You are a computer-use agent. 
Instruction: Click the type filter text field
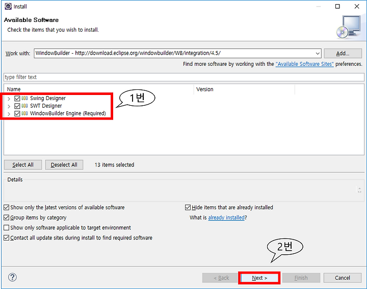(184, 77)
